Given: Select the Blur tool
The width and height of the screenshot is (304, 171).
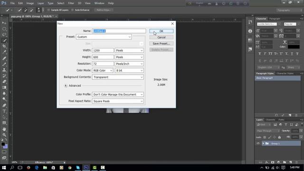Looking at the screenshot, I should [x=4, y=93].
